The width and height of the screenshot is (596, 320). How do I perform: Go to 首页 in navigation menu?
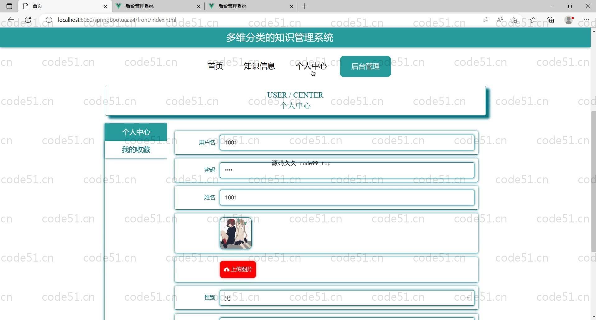click(x=215, y=66)
